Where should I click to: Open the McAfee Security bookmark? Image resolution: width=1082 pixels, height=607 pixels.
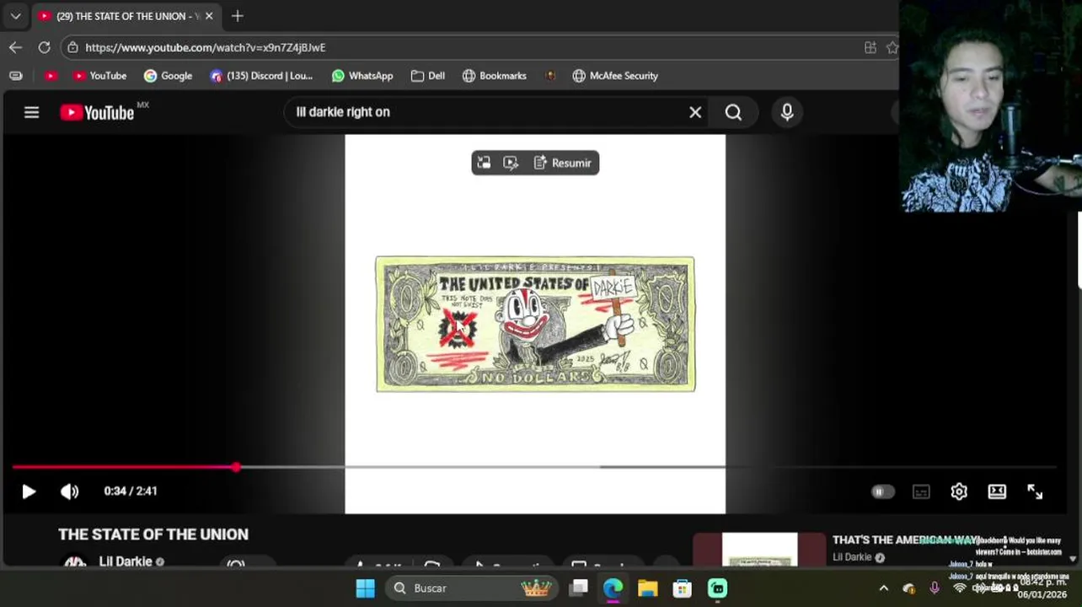[x=614, y=76]
